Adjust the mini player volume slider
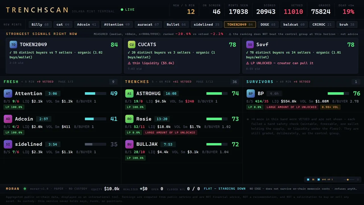Screen dimensions: 364x205 (x=349, y=180)
